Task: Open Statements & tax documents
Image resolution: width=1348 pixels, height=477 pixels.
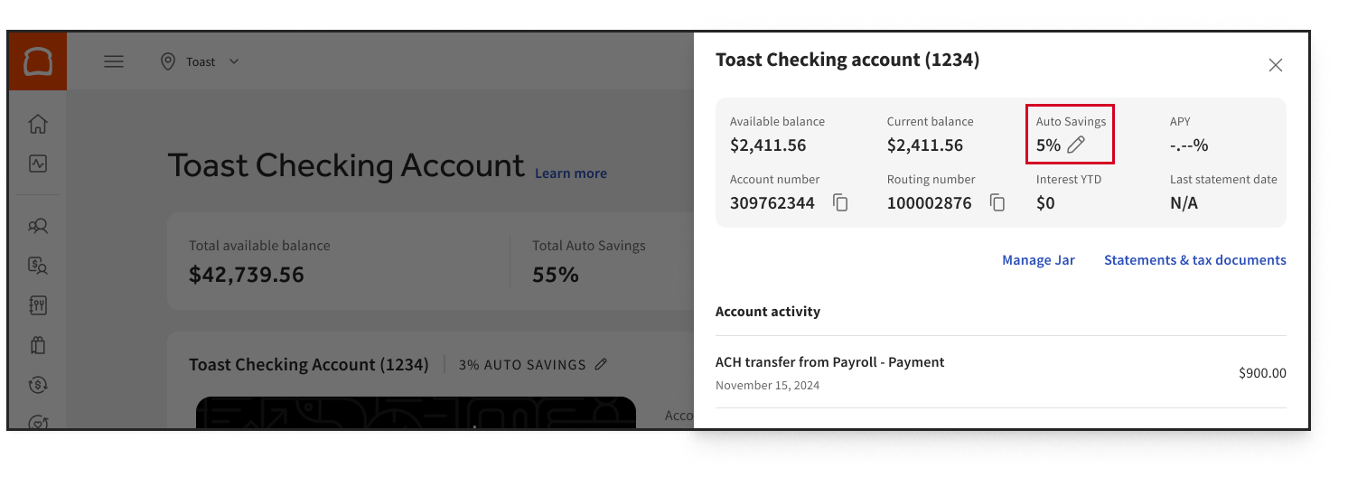Action: click(1194, 260)
